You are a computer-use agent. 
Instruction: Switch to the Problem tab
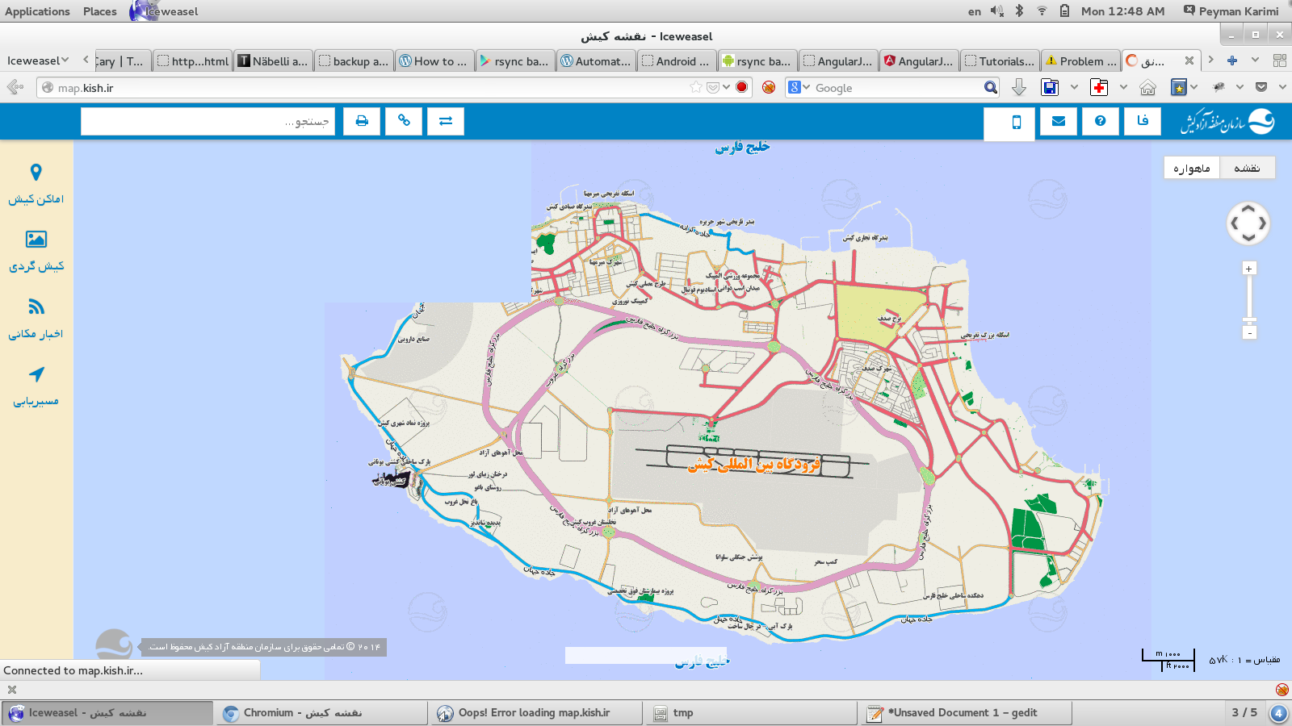point(1080,61)
